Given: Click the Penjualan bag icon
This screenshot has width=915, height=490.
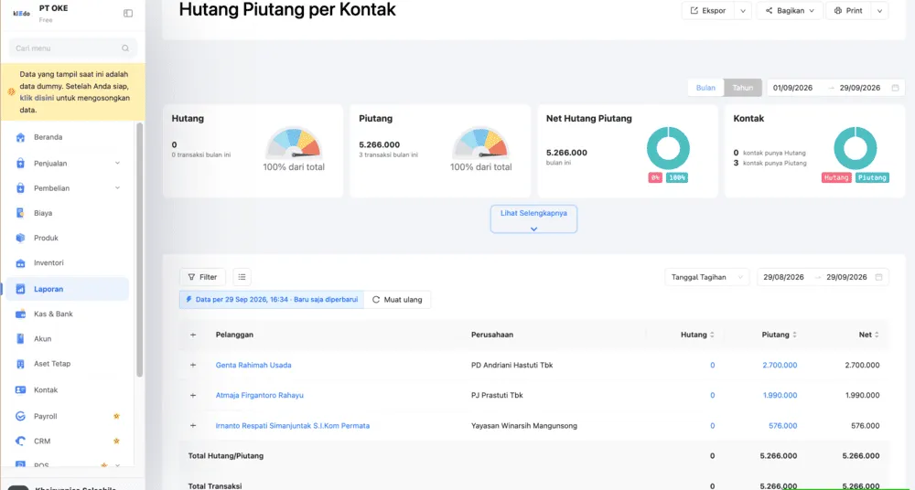Looking at the screenshot, I should point(20,164).
